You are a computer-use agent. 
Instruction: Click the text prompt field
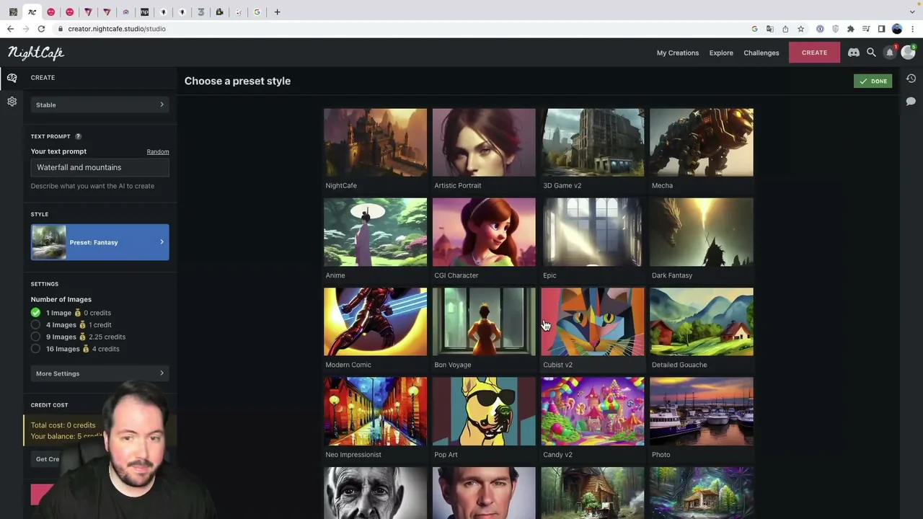[x=100, y=167]
